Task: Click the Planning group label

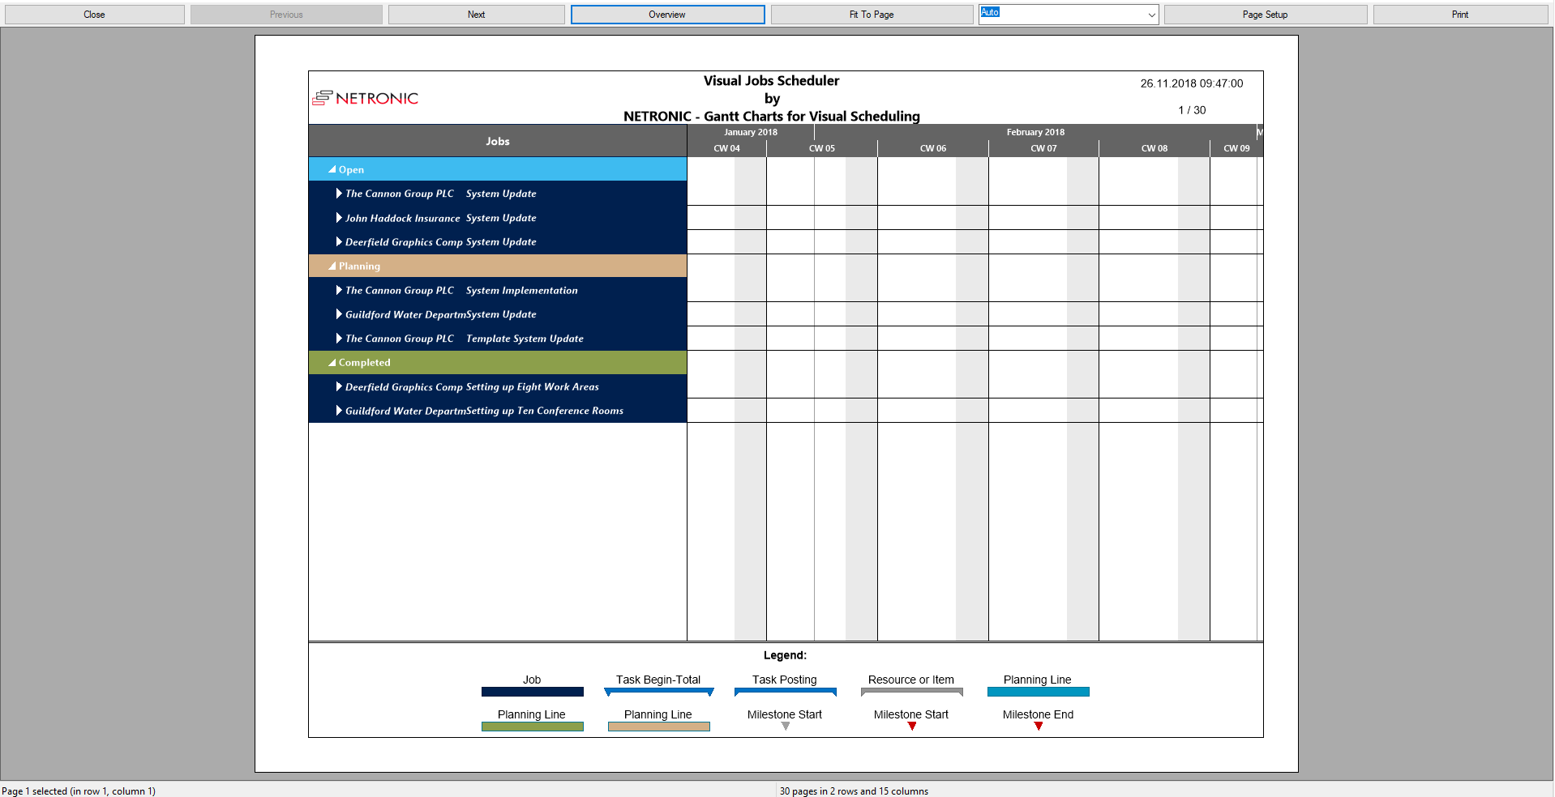Action: pyautogui.click(x=359, y=266)
